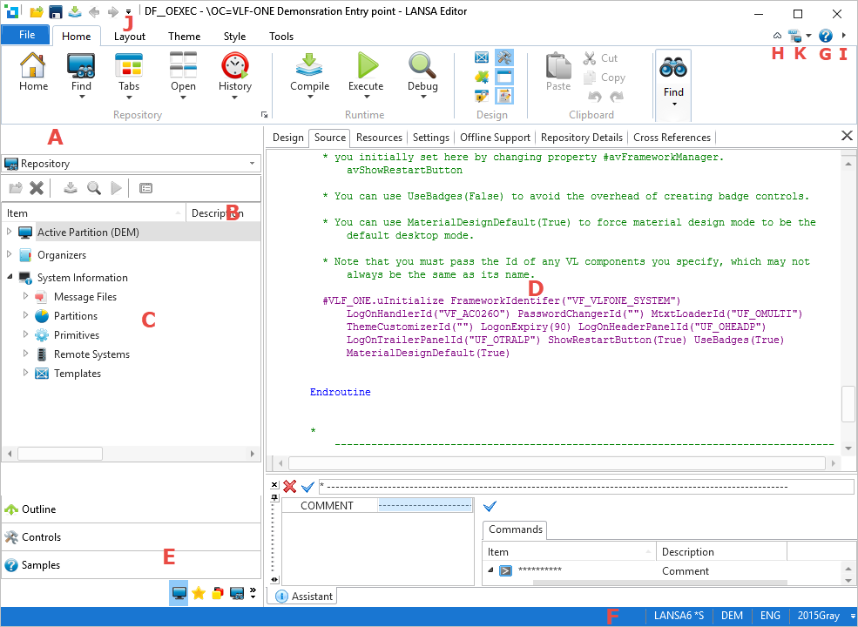Switch to the Layout ribbon tab

point(130,36)
